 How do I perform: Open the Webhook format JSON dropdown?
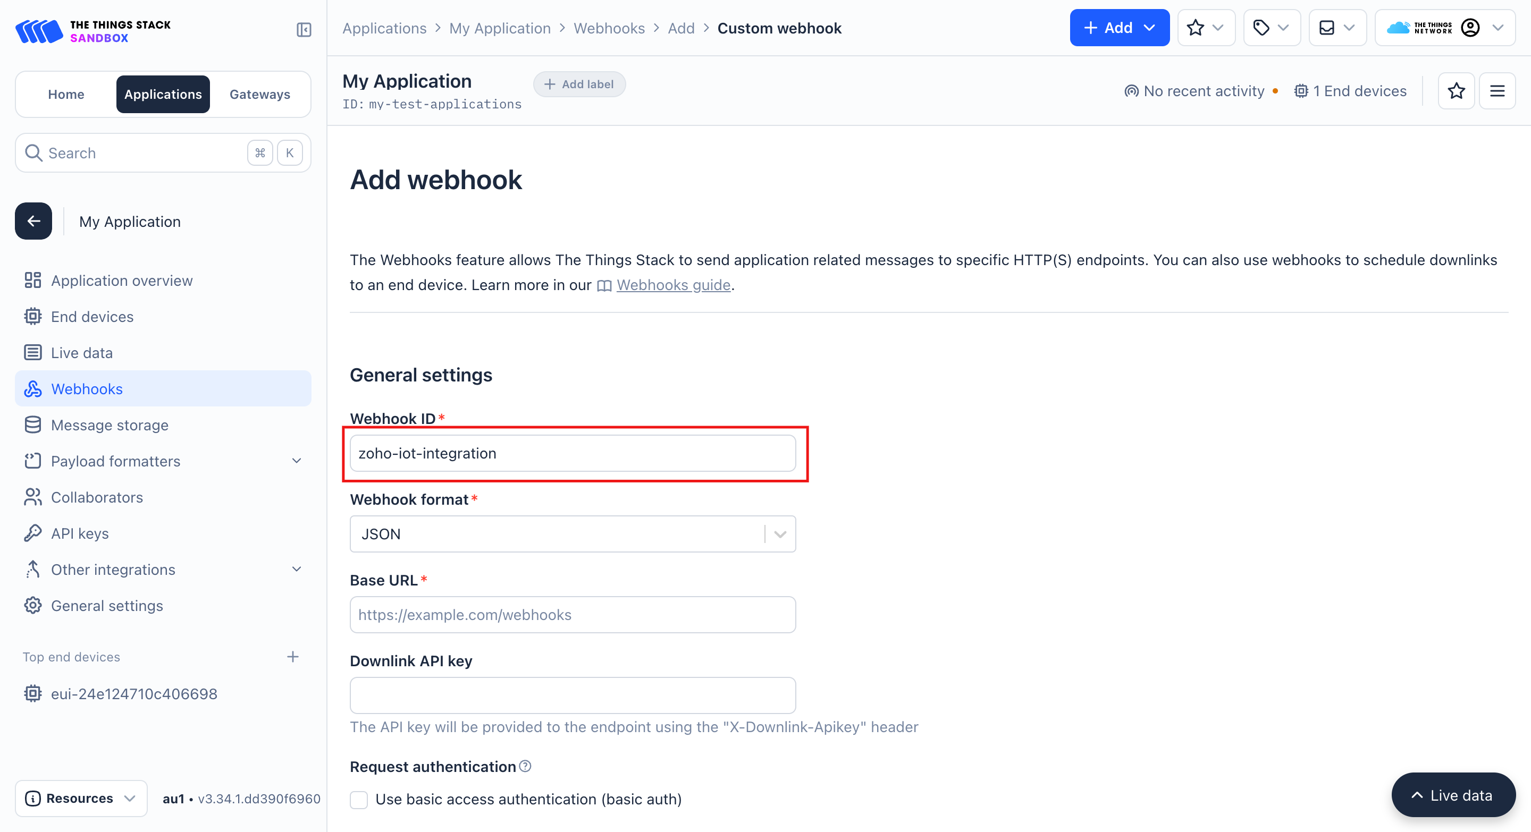click(573, 534)
